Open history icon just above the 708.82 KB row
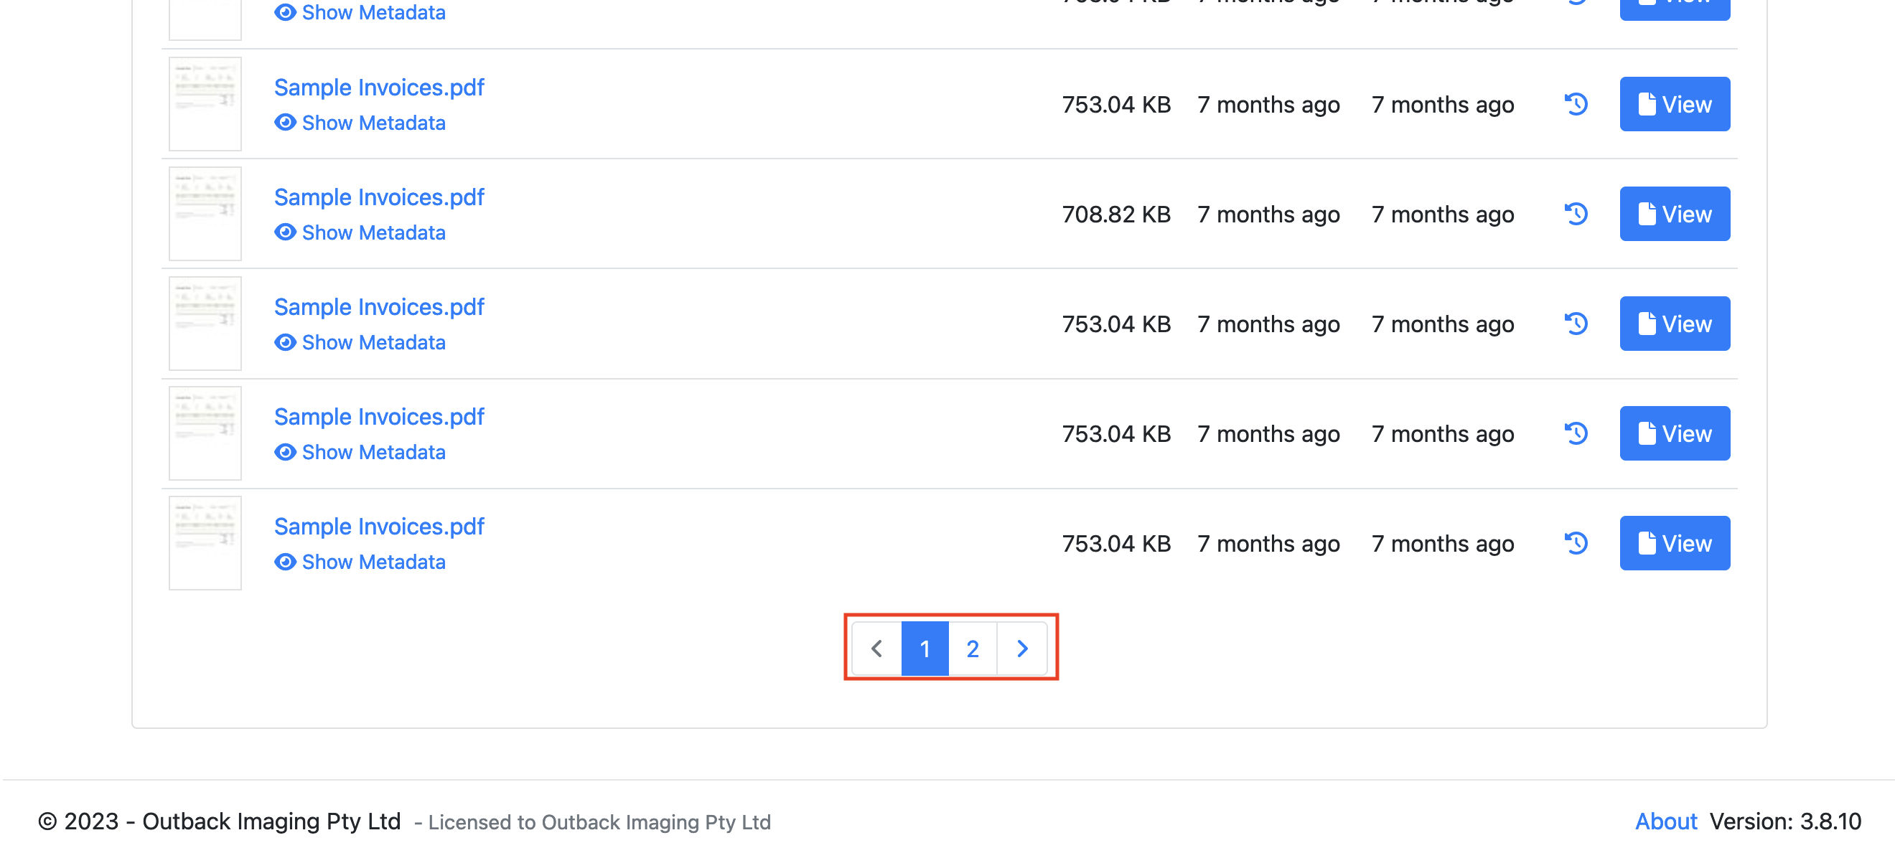The height and width of the screenshot is (848, 1895). click(1576, 105)
